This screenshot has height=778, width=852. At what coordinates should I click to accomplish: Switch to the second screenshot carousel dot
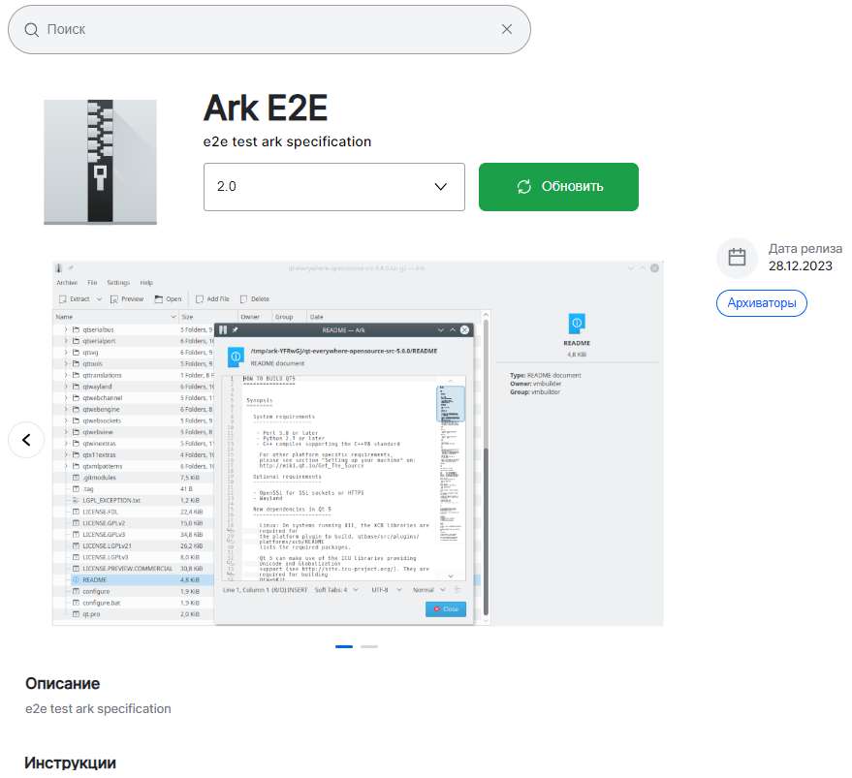[x=368, y=646]
